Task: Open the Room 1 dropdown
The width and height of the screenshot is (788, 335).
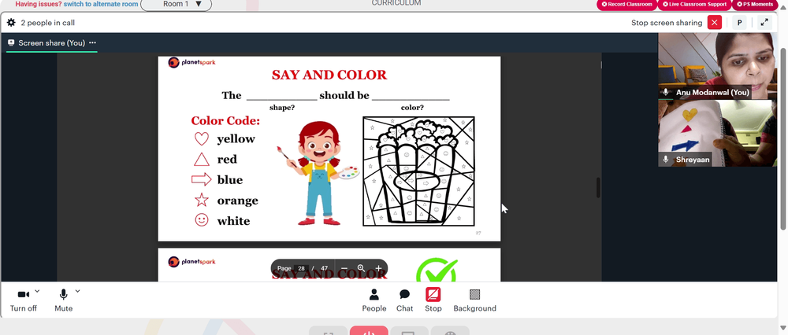Action: coord(177,5)
